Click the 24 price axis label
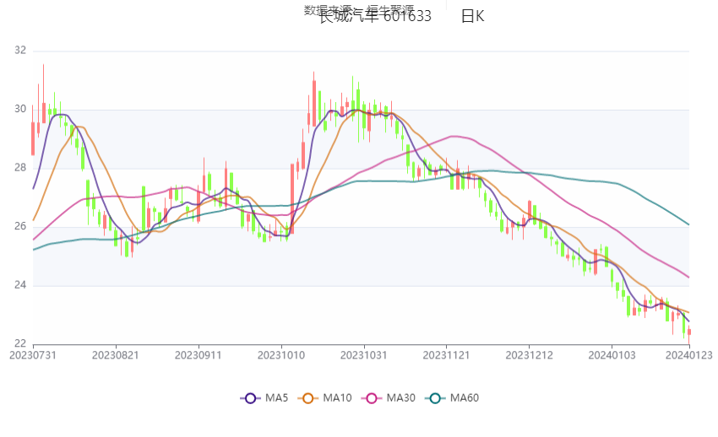 [20, 285]
